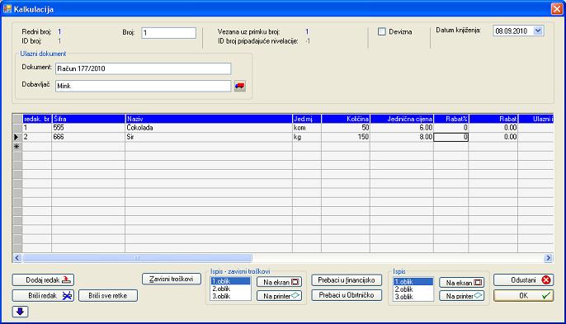
Task: Click the Naziv column header
Action: (209, 119)
